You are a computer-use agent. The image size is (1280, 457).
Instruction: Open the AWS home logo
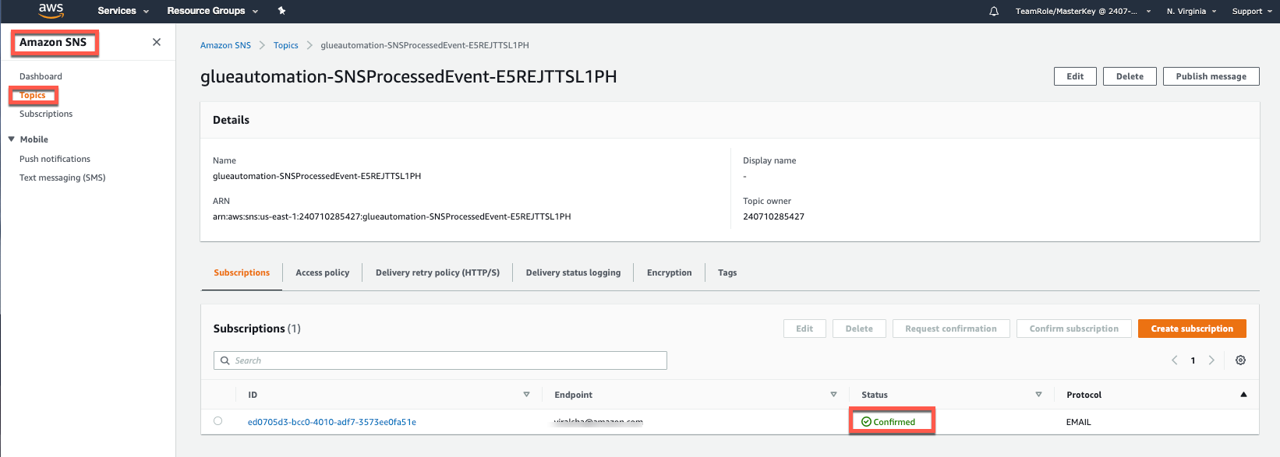(x=51, y=10)
